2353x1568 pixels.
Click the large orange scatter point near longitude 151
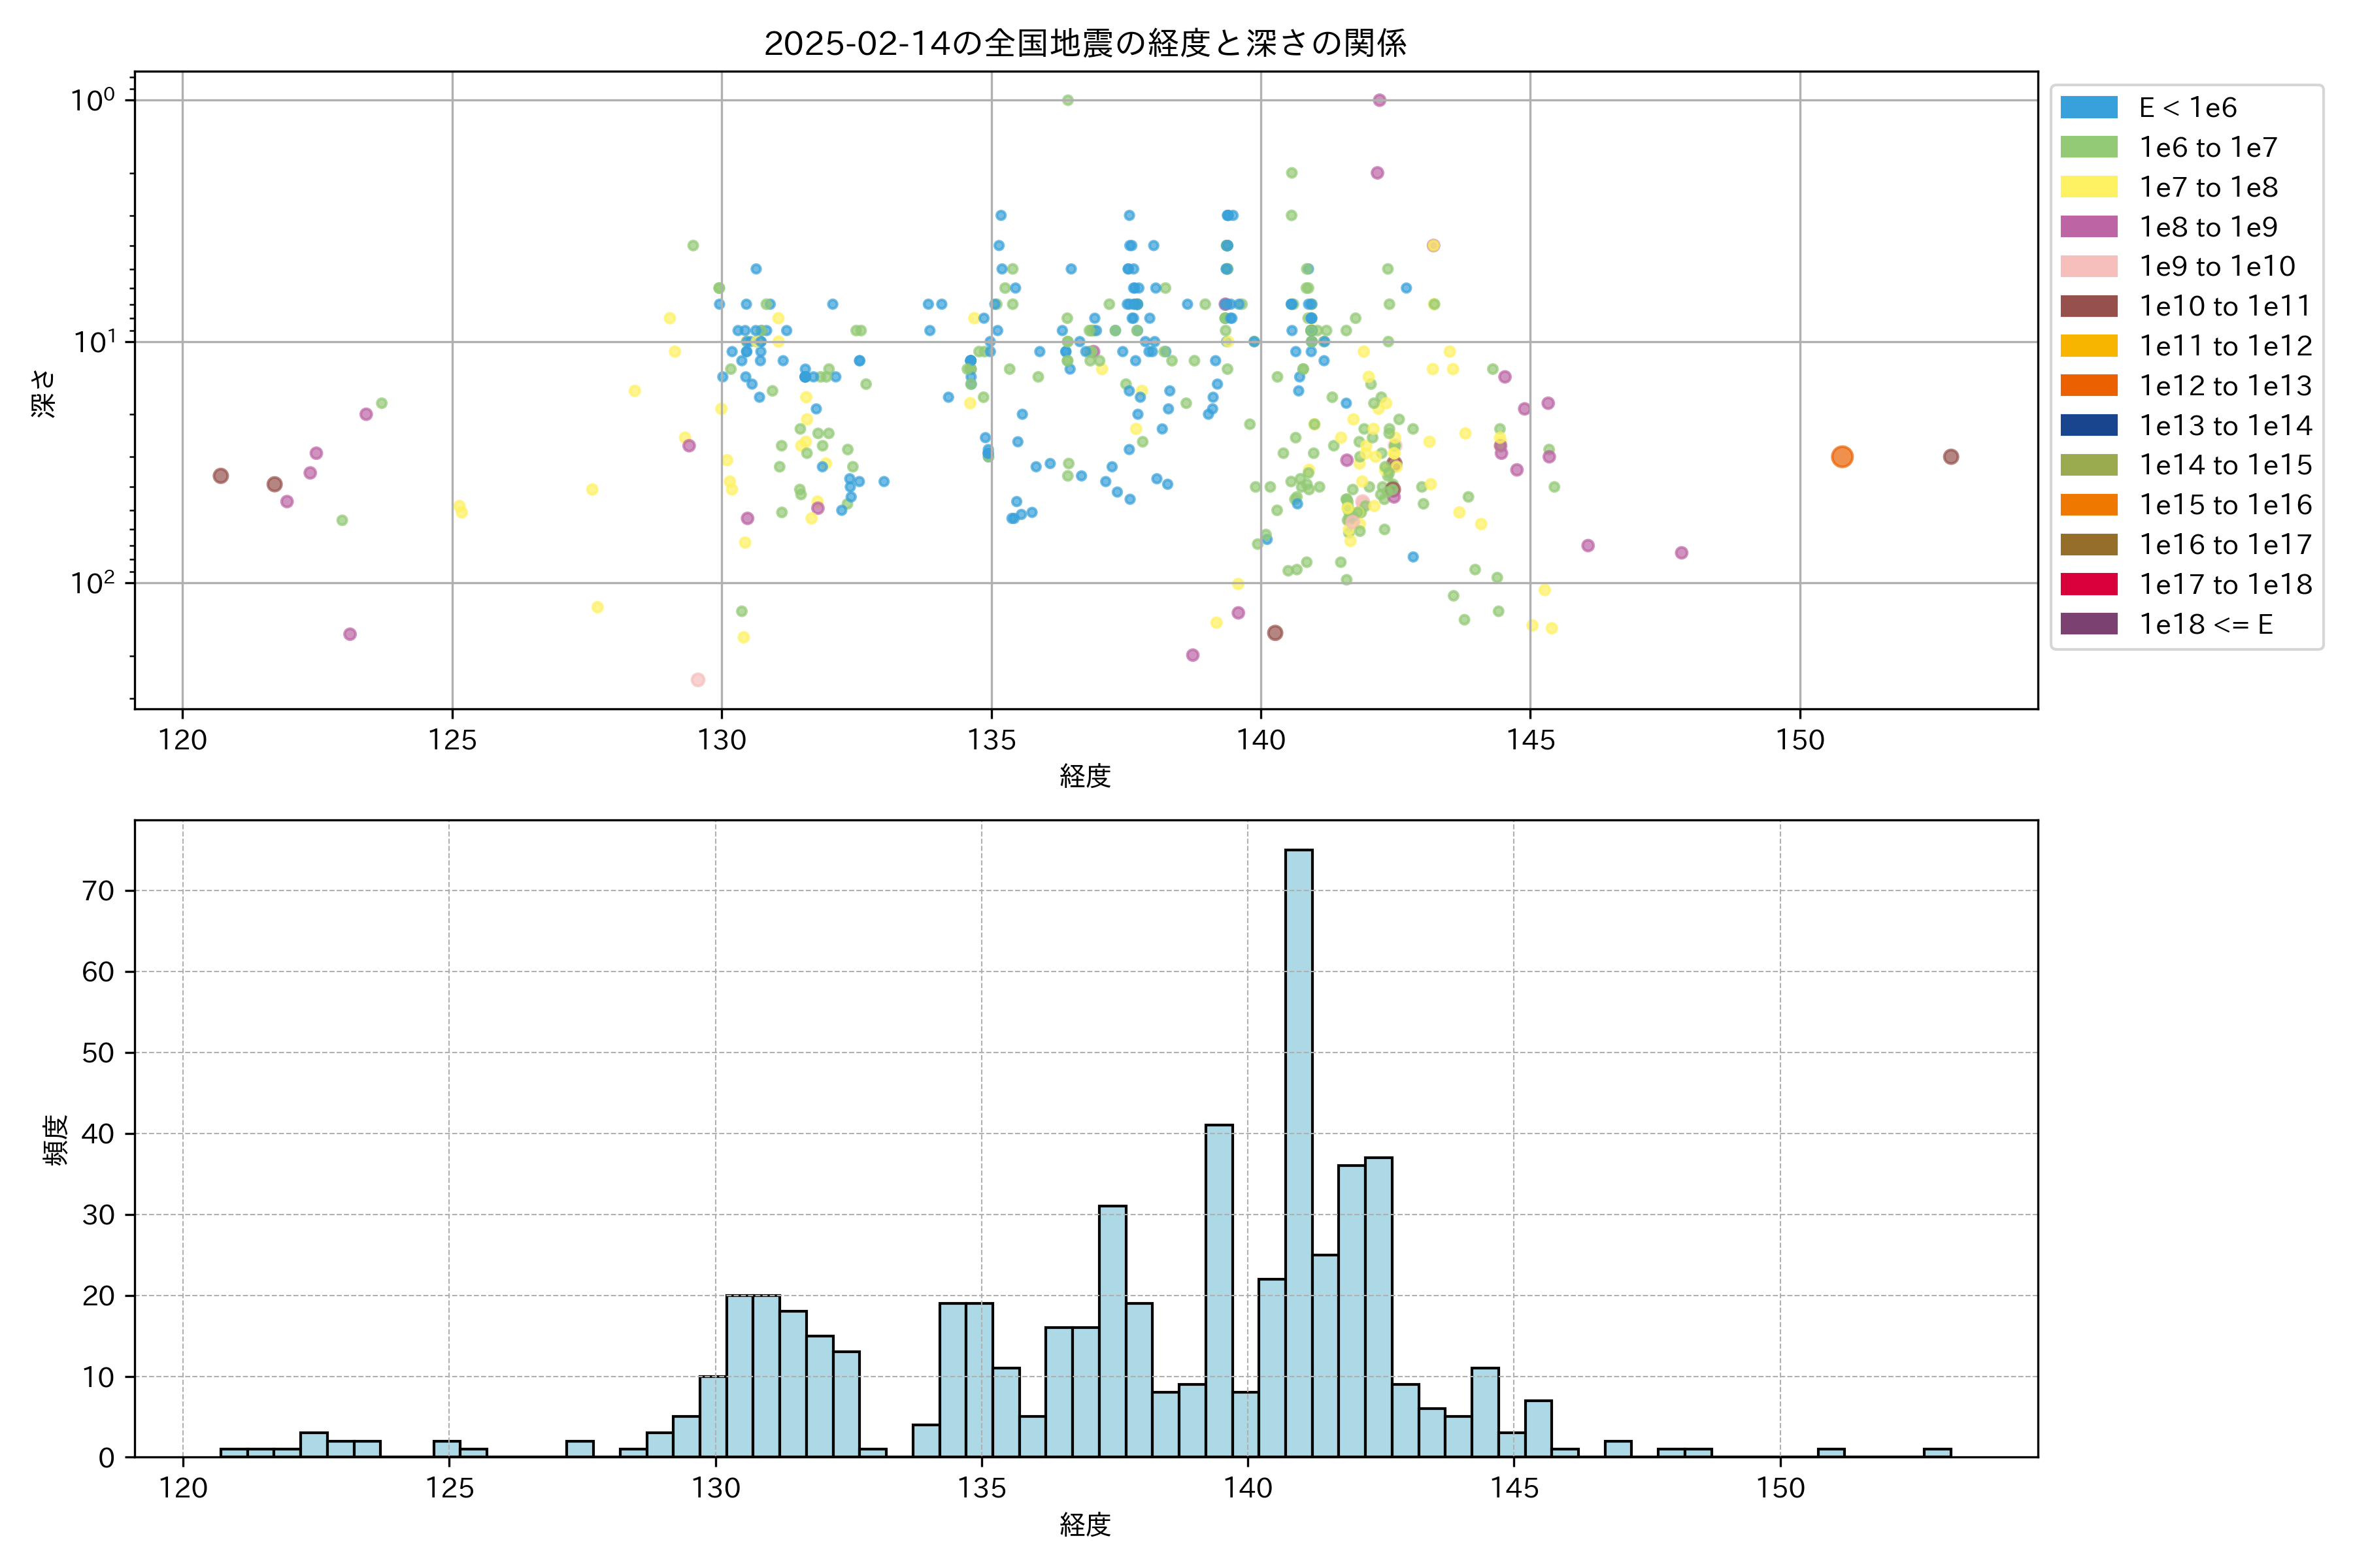(1842, 457)
